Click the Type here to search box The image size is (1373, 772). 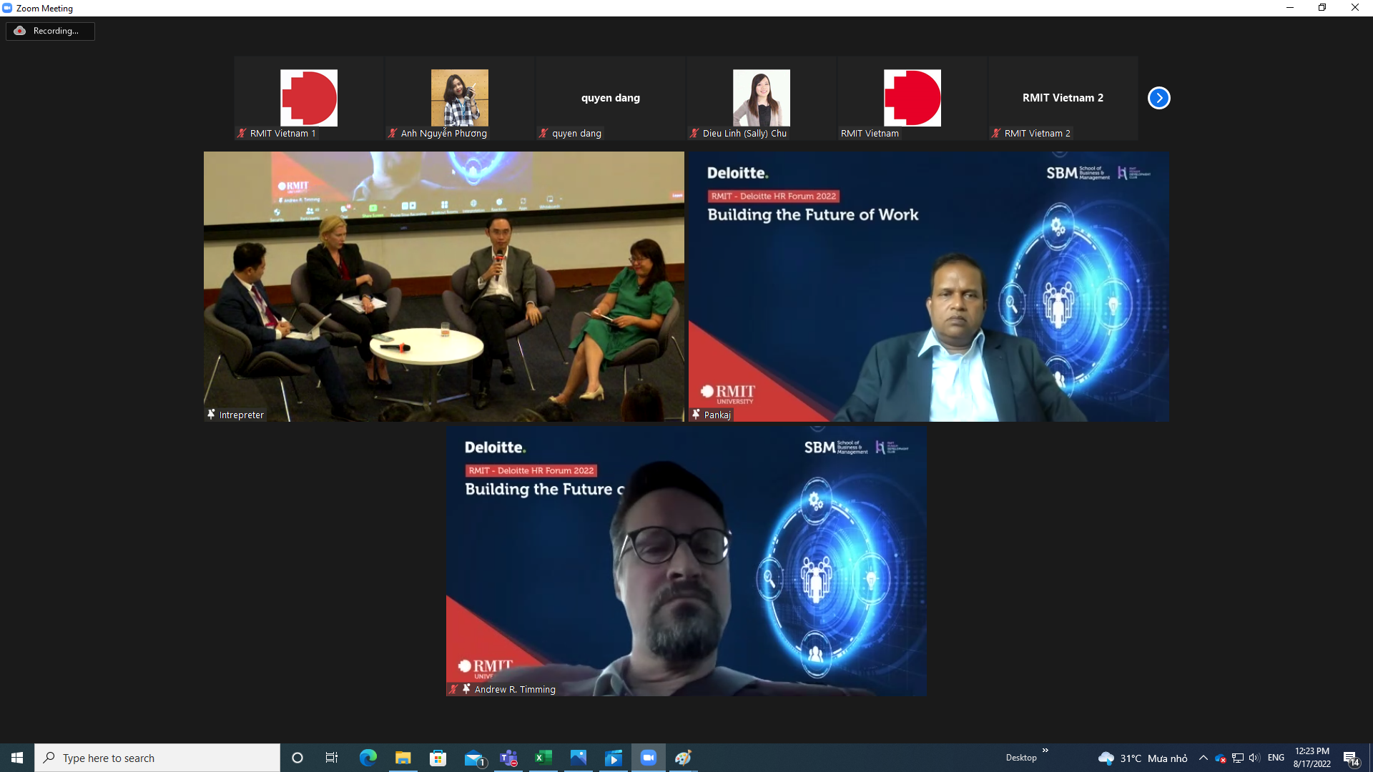pos(157,758)
